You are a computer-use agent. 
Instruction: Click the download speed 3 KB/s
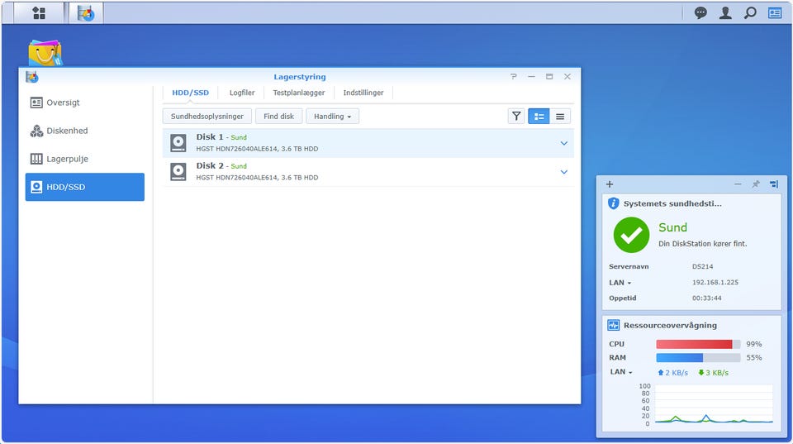pyautogui.click(x=713, y=373)
